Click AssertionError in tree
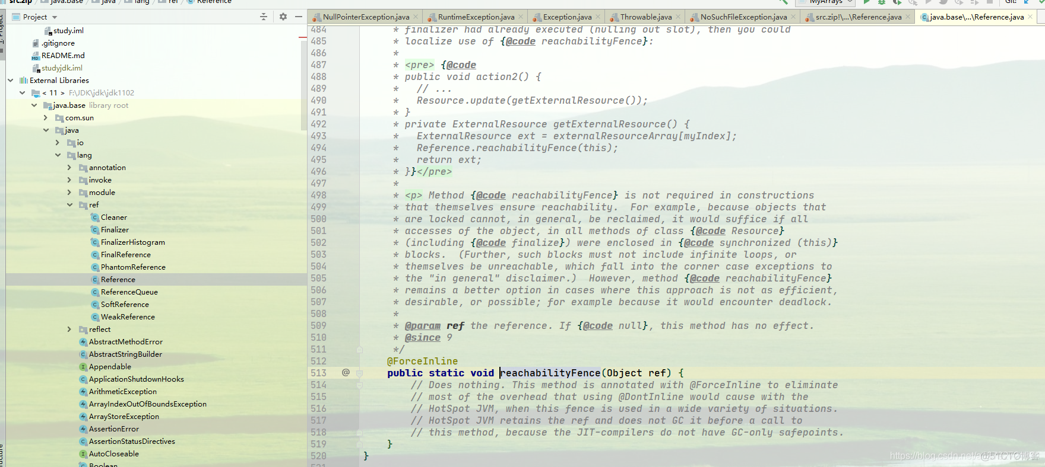The width and height of the screenshot is (1045, 467). 114,429
